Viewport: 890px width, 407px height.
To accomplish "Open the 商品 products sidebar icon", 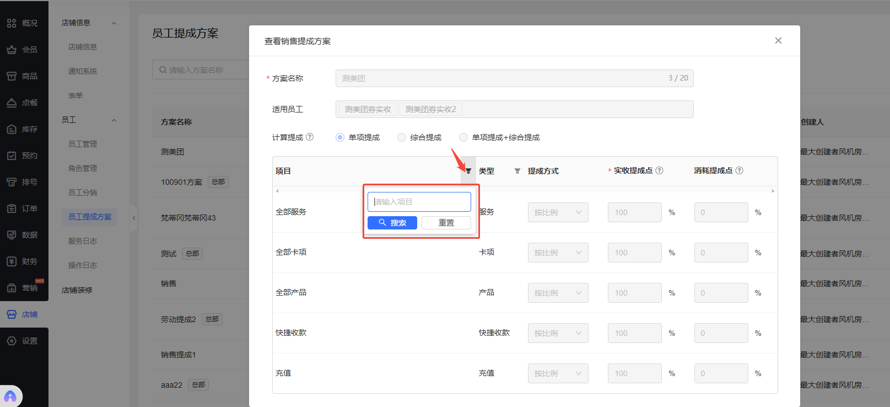I will (x=12, y=76).
